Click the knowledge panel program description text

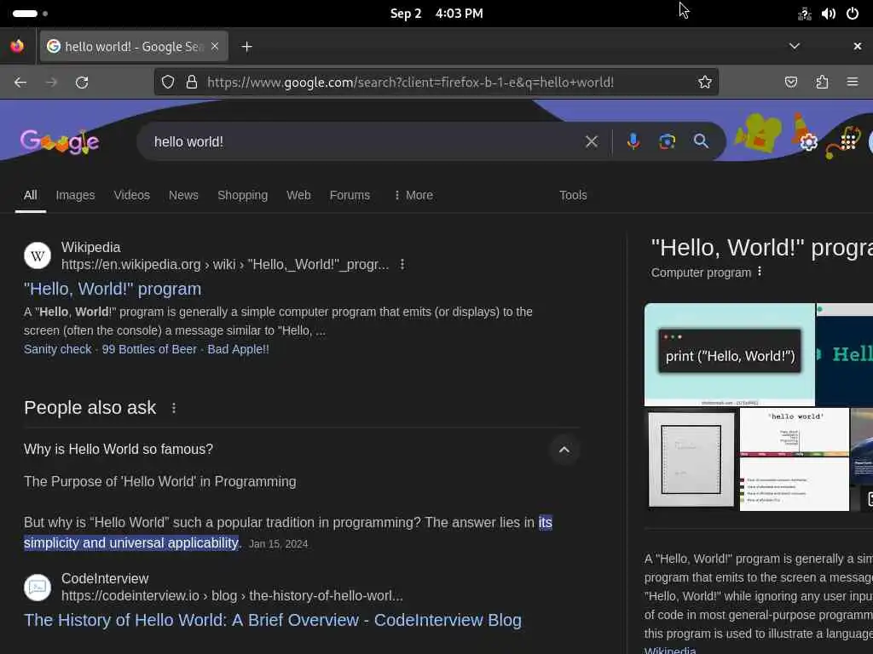click(758, 596)
